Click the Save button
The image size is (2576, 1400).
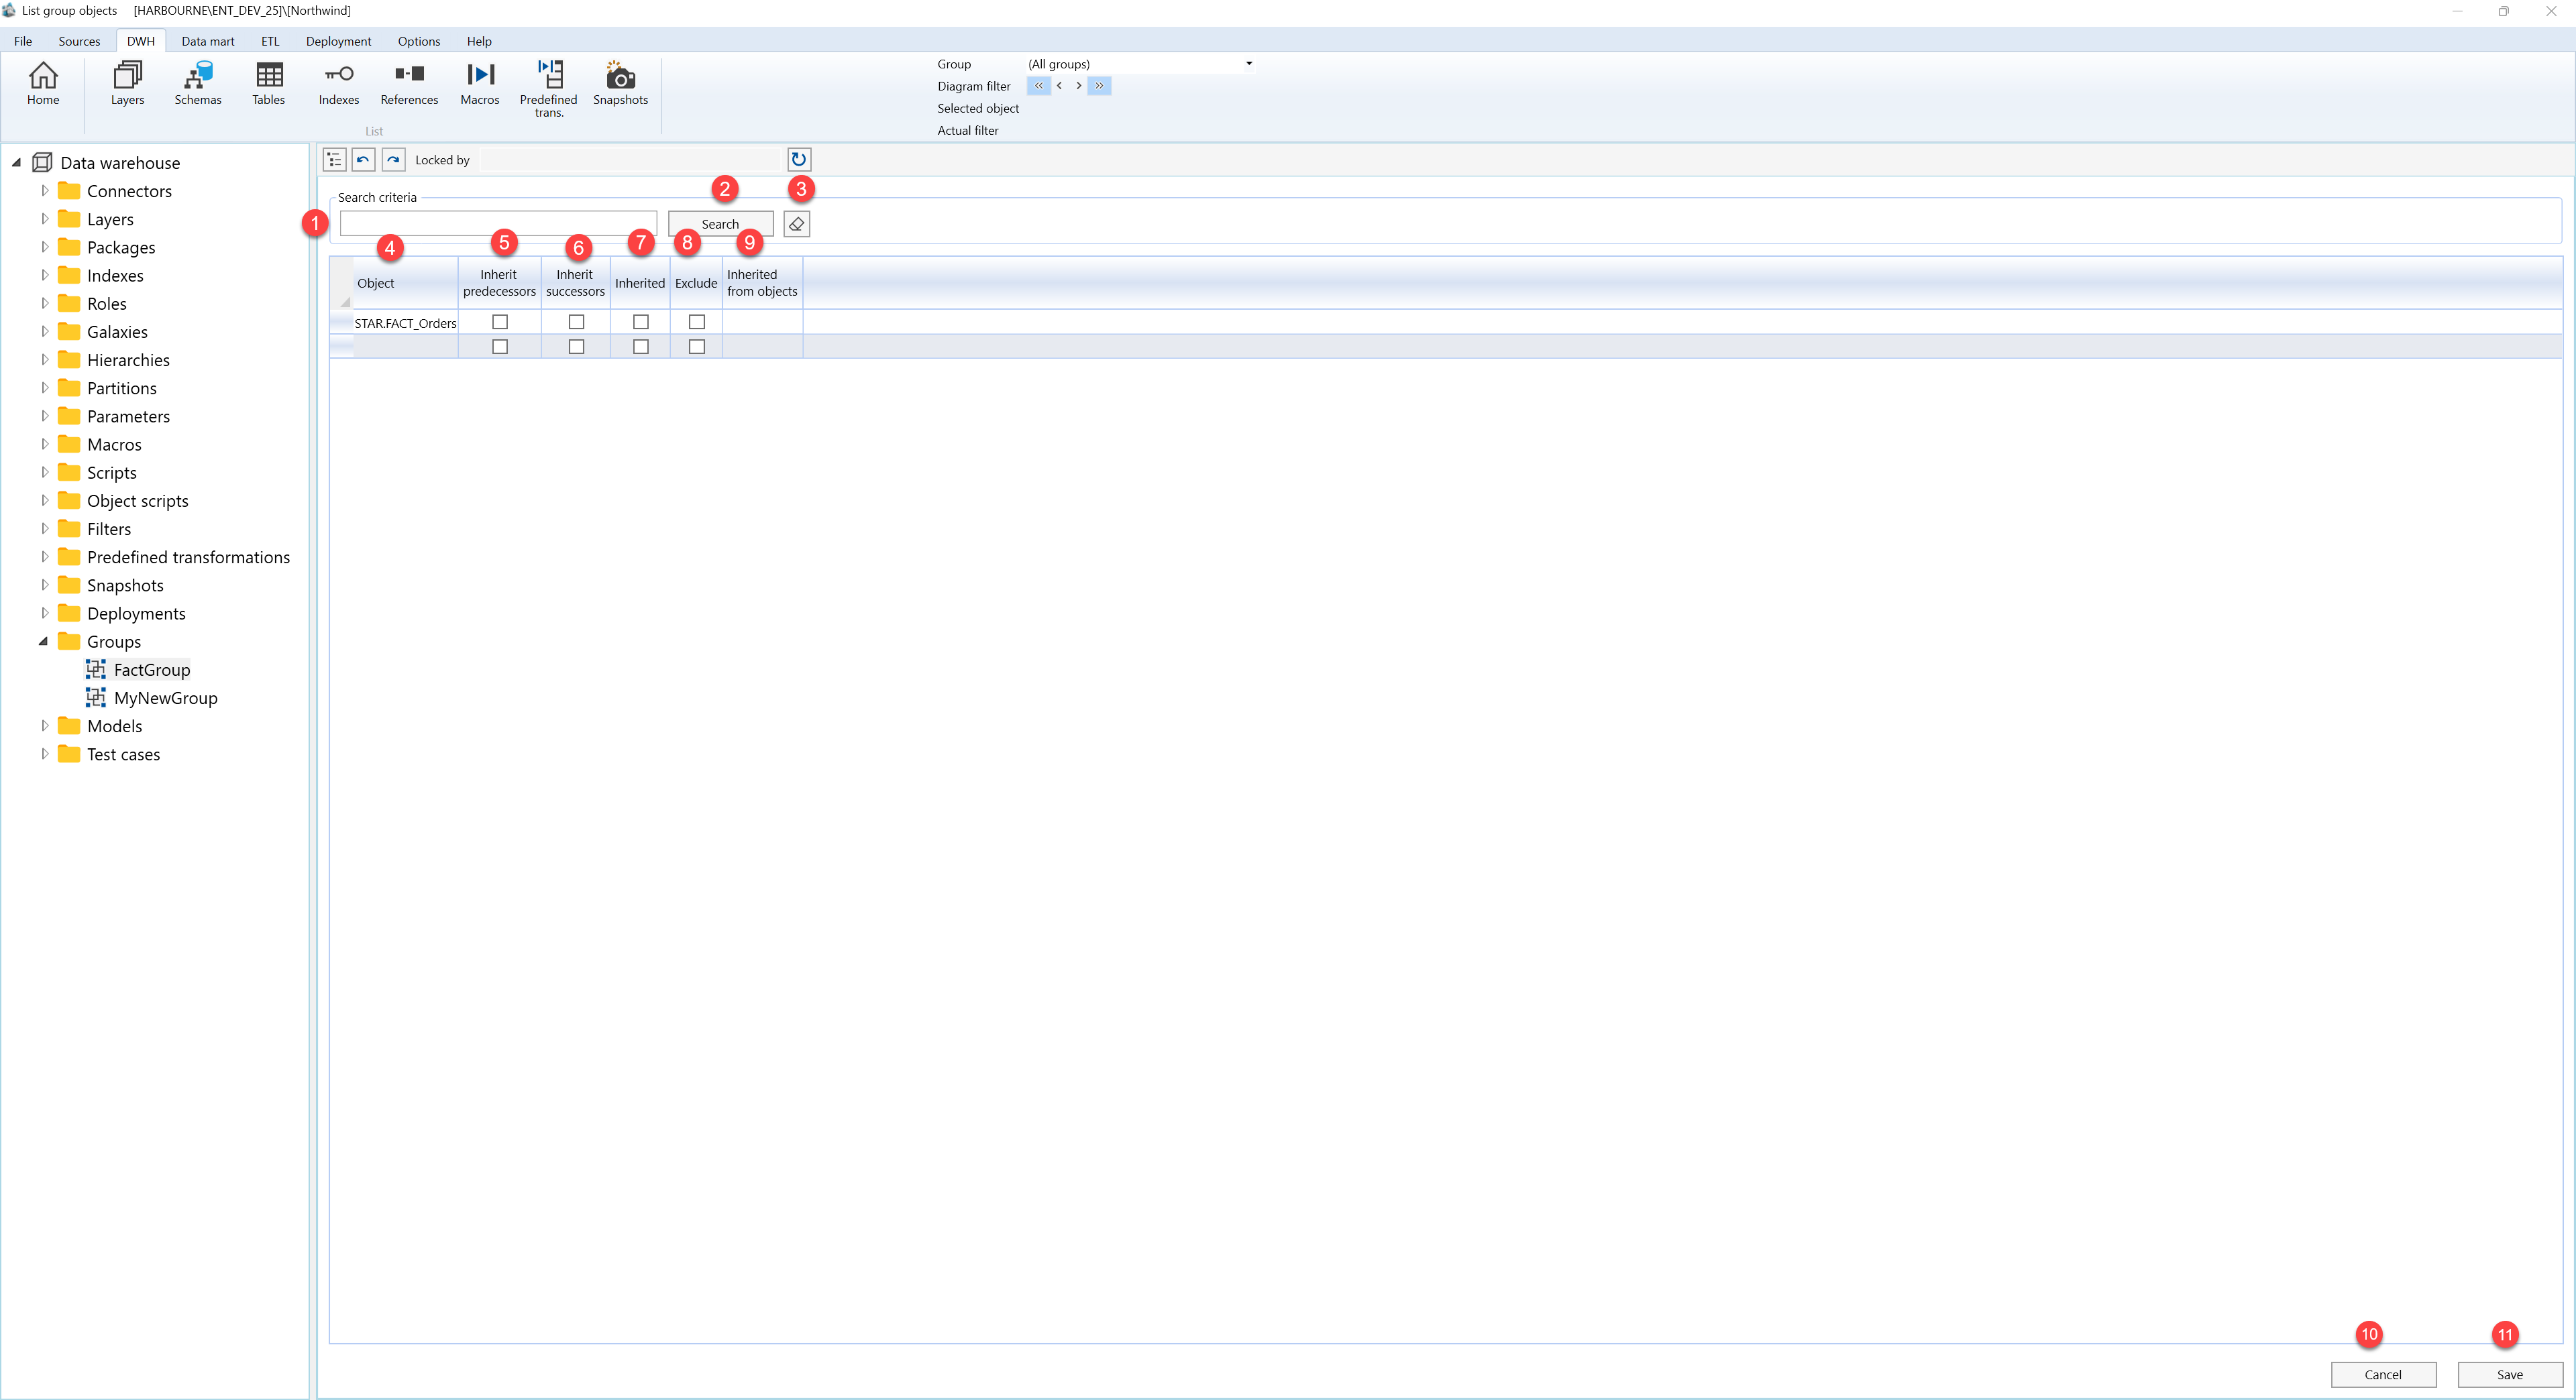tap(2510, 1374)
